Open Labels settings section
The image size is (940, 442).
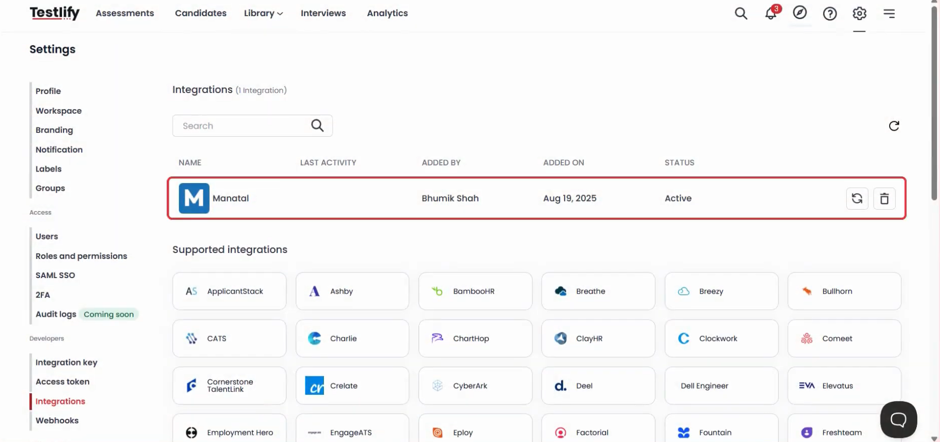click(x=48, y=169)
